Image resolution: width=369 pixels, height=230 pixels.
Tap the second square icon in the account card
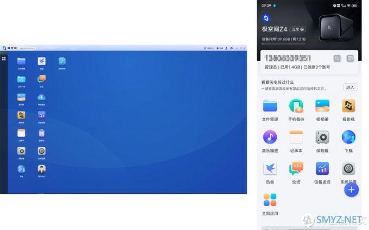click(x=350, y=58)
